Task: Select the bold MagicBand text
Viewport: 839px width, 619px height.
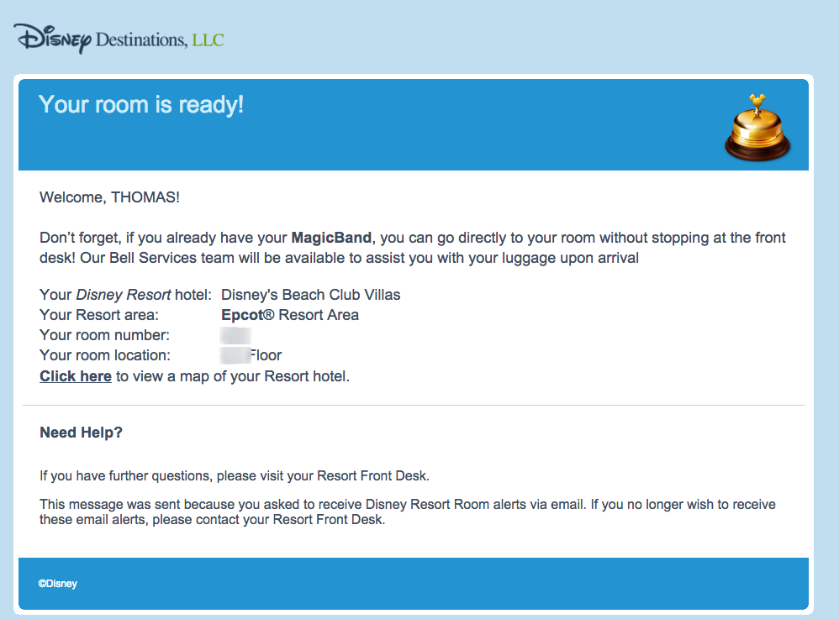Action: point(331,238)
